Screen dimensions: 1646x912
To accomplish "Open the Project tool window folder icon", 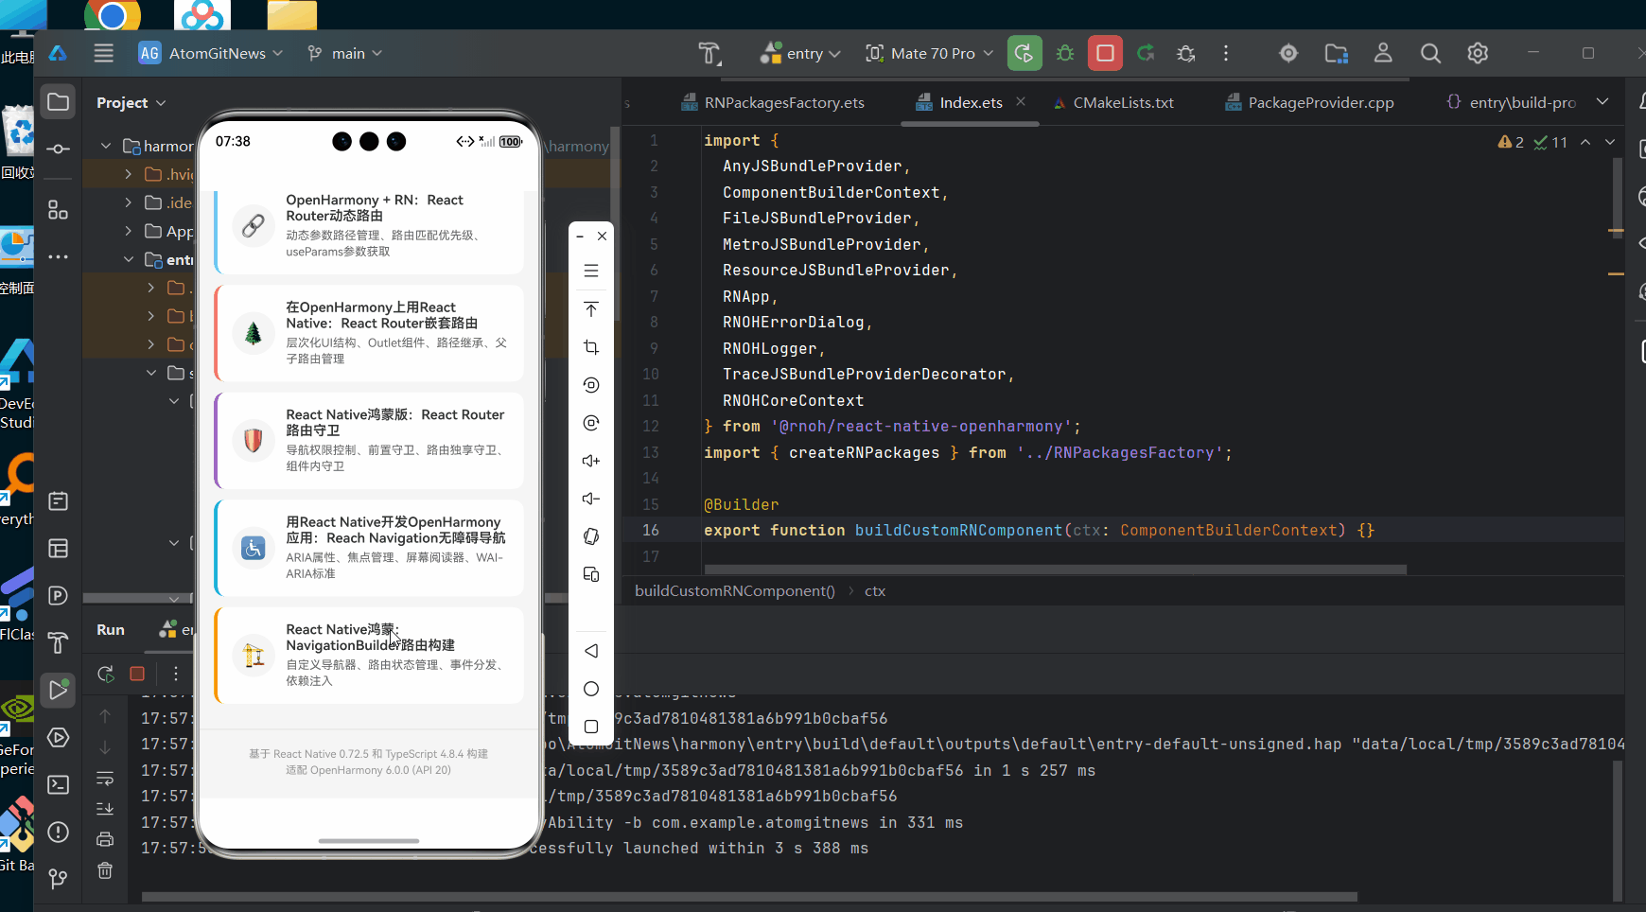I will 58,101.
